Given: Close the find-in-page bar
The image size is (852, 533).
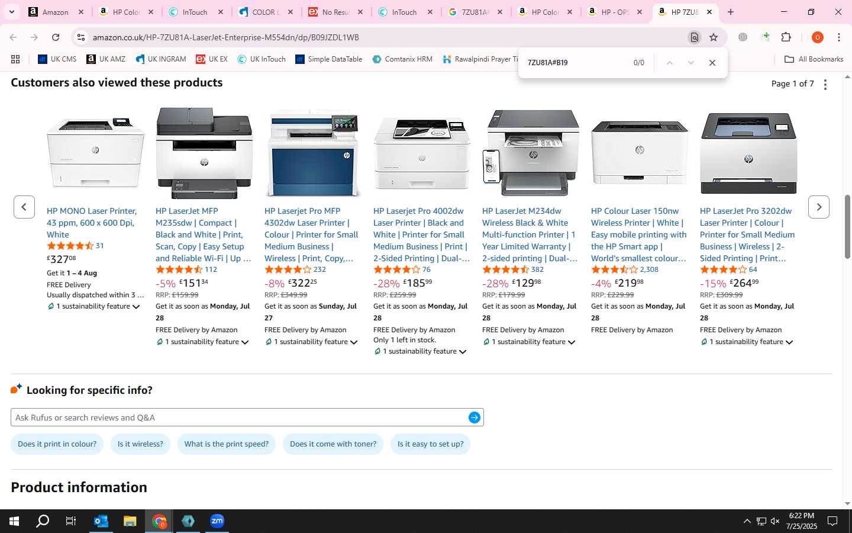Looking at the screenshot, I should (712, 63).
